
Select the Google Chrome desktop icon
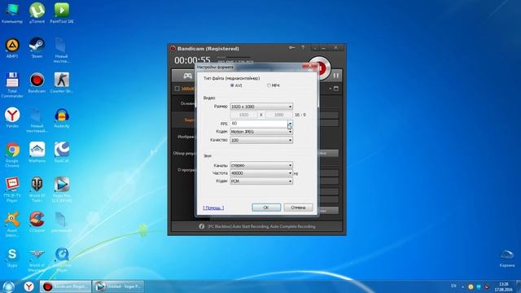pos(12,154)
